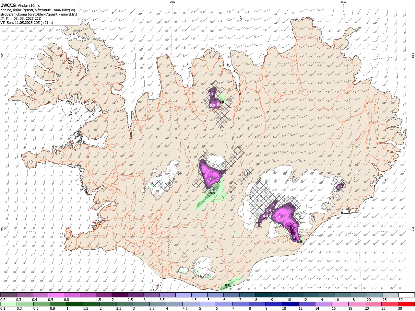The height and width of the screenshot is (311, 415).
Task: Click the UWC/IG title text
Action: click(8, 6)
